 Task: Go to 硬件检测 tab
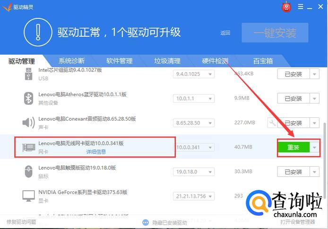point(215,61)
